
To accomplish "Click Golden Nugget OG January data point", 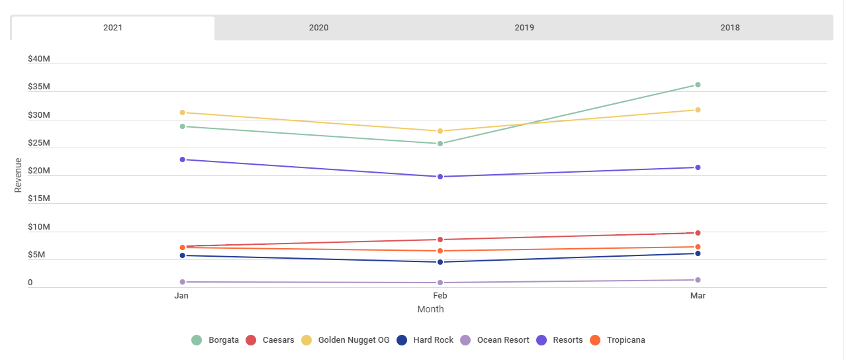I will (x=182, y=112).
